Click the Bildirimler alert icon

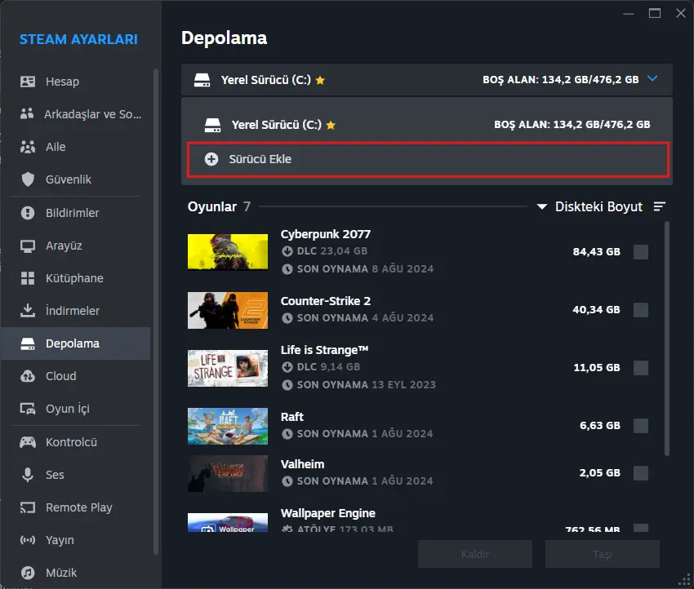pos(28,213)
